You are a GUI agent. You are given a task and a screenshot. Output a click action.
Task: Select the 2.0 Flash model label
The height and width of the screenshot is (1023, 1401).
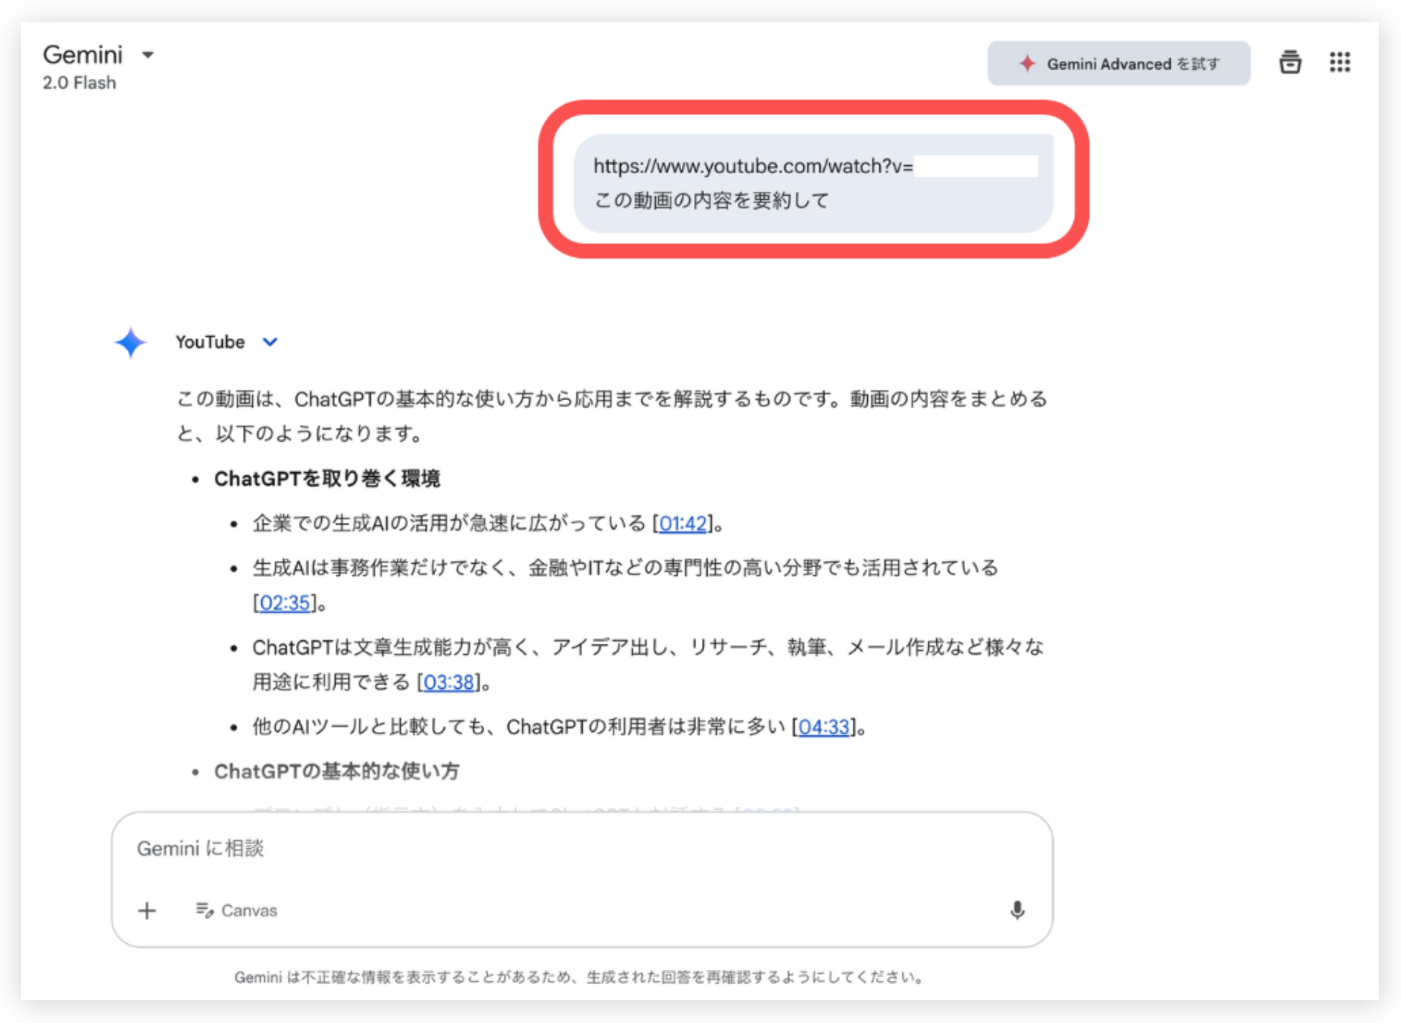click(x=79, y=83)
